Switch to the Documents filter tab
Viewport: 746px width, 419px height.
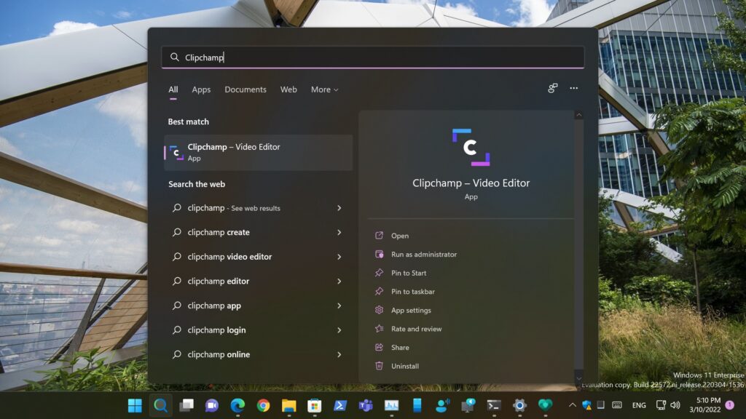coord(246,89)
